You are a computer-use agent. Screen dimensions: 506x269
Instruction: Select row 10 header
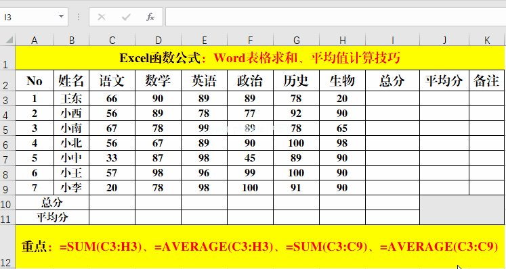[x=7, y=203]
